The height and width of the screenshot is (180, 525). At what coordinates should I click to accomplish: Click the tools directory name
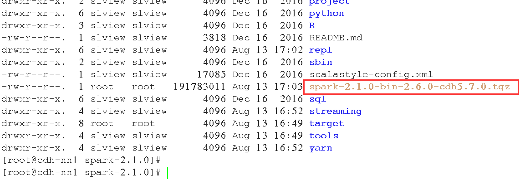[324, 136]
